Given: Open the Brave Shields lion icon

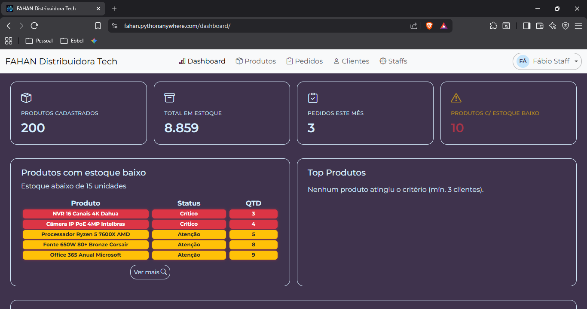Looking at the screenshot, I should 429,26.
